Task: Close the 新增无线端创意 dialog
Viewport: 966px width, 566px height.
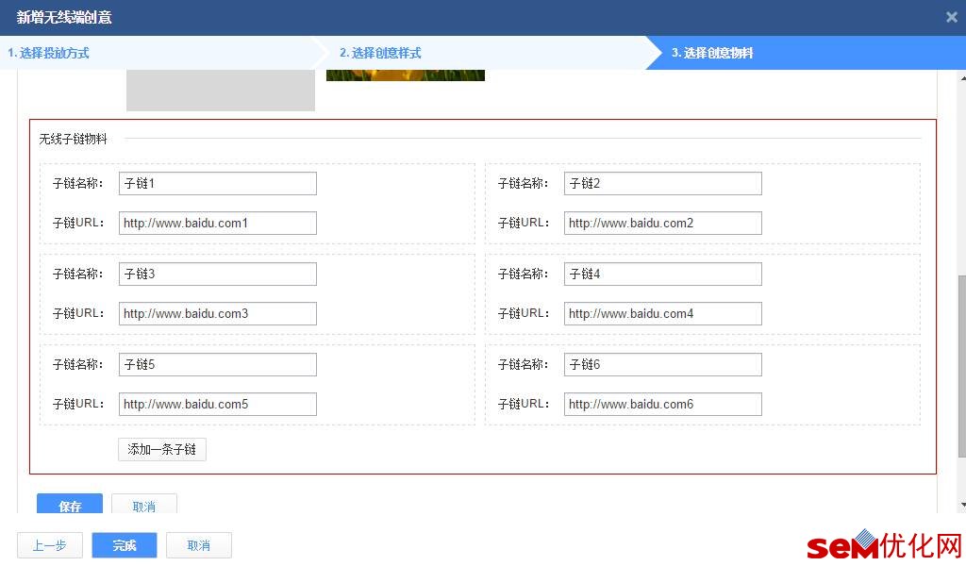Action: [951, 17]
